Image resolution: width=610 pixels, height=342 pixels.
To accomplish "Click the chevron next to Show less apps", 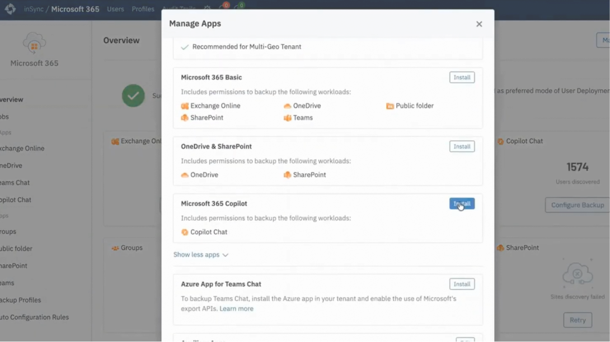I will [x=225, y=255].
